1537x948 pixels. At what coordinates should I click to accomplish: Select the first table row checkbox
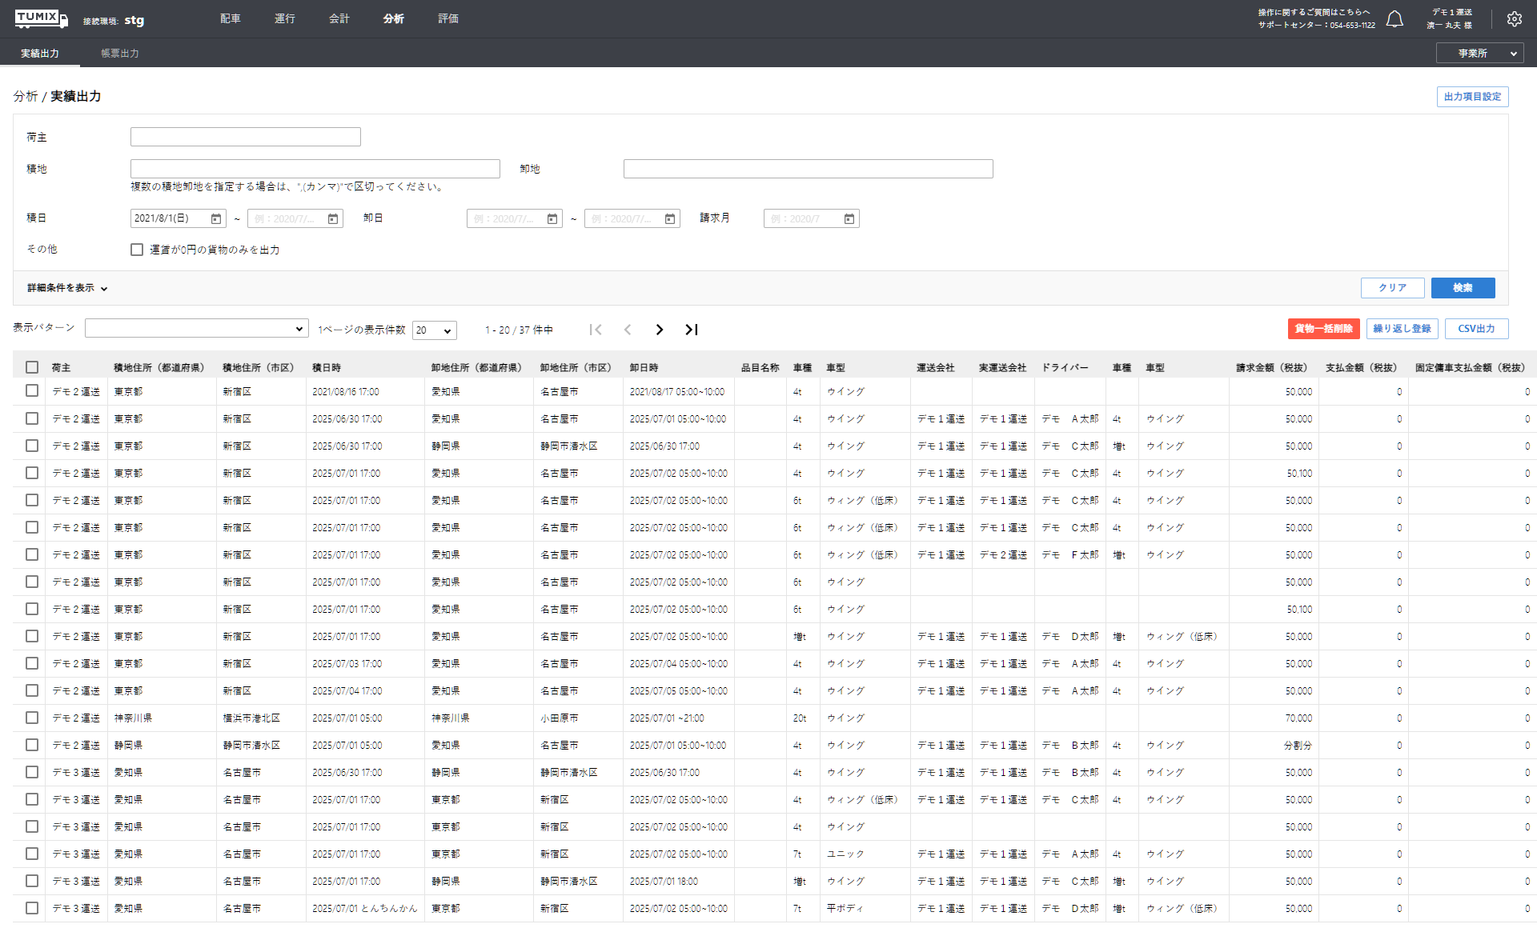pos(32,391)
